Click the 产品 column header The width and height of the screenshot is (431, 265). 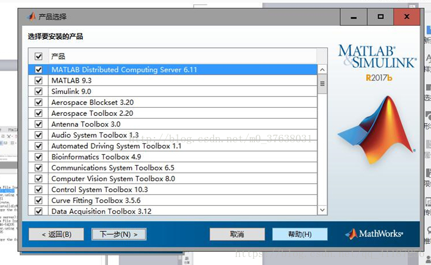183,57
